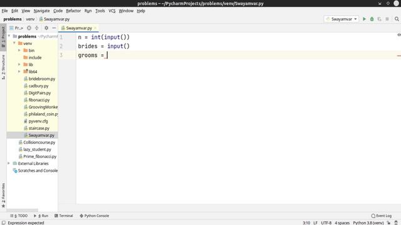This screenshot has width=401, height=225.
Task: Select Scratches and Consoles node
Action: (x=35, y=171)
